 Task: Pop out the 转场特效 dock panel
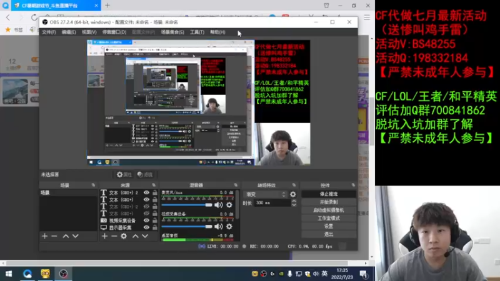tap(294, 185)
